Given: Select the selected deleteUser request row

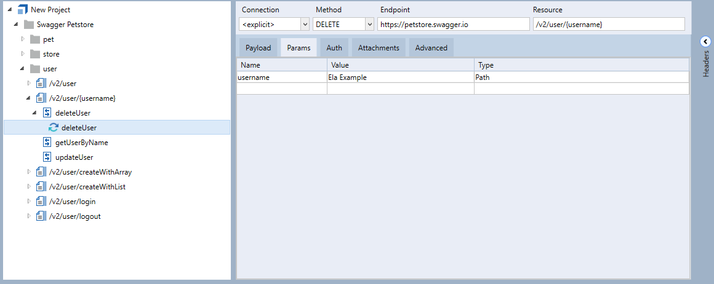Looking at the screenshot, I should pos(116,127).
